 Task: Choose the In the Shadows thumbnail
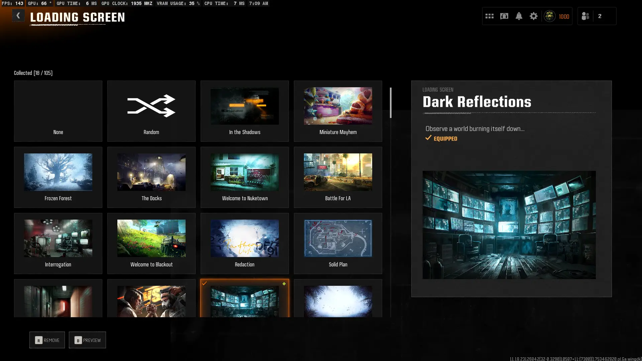(x=244, y=106)
